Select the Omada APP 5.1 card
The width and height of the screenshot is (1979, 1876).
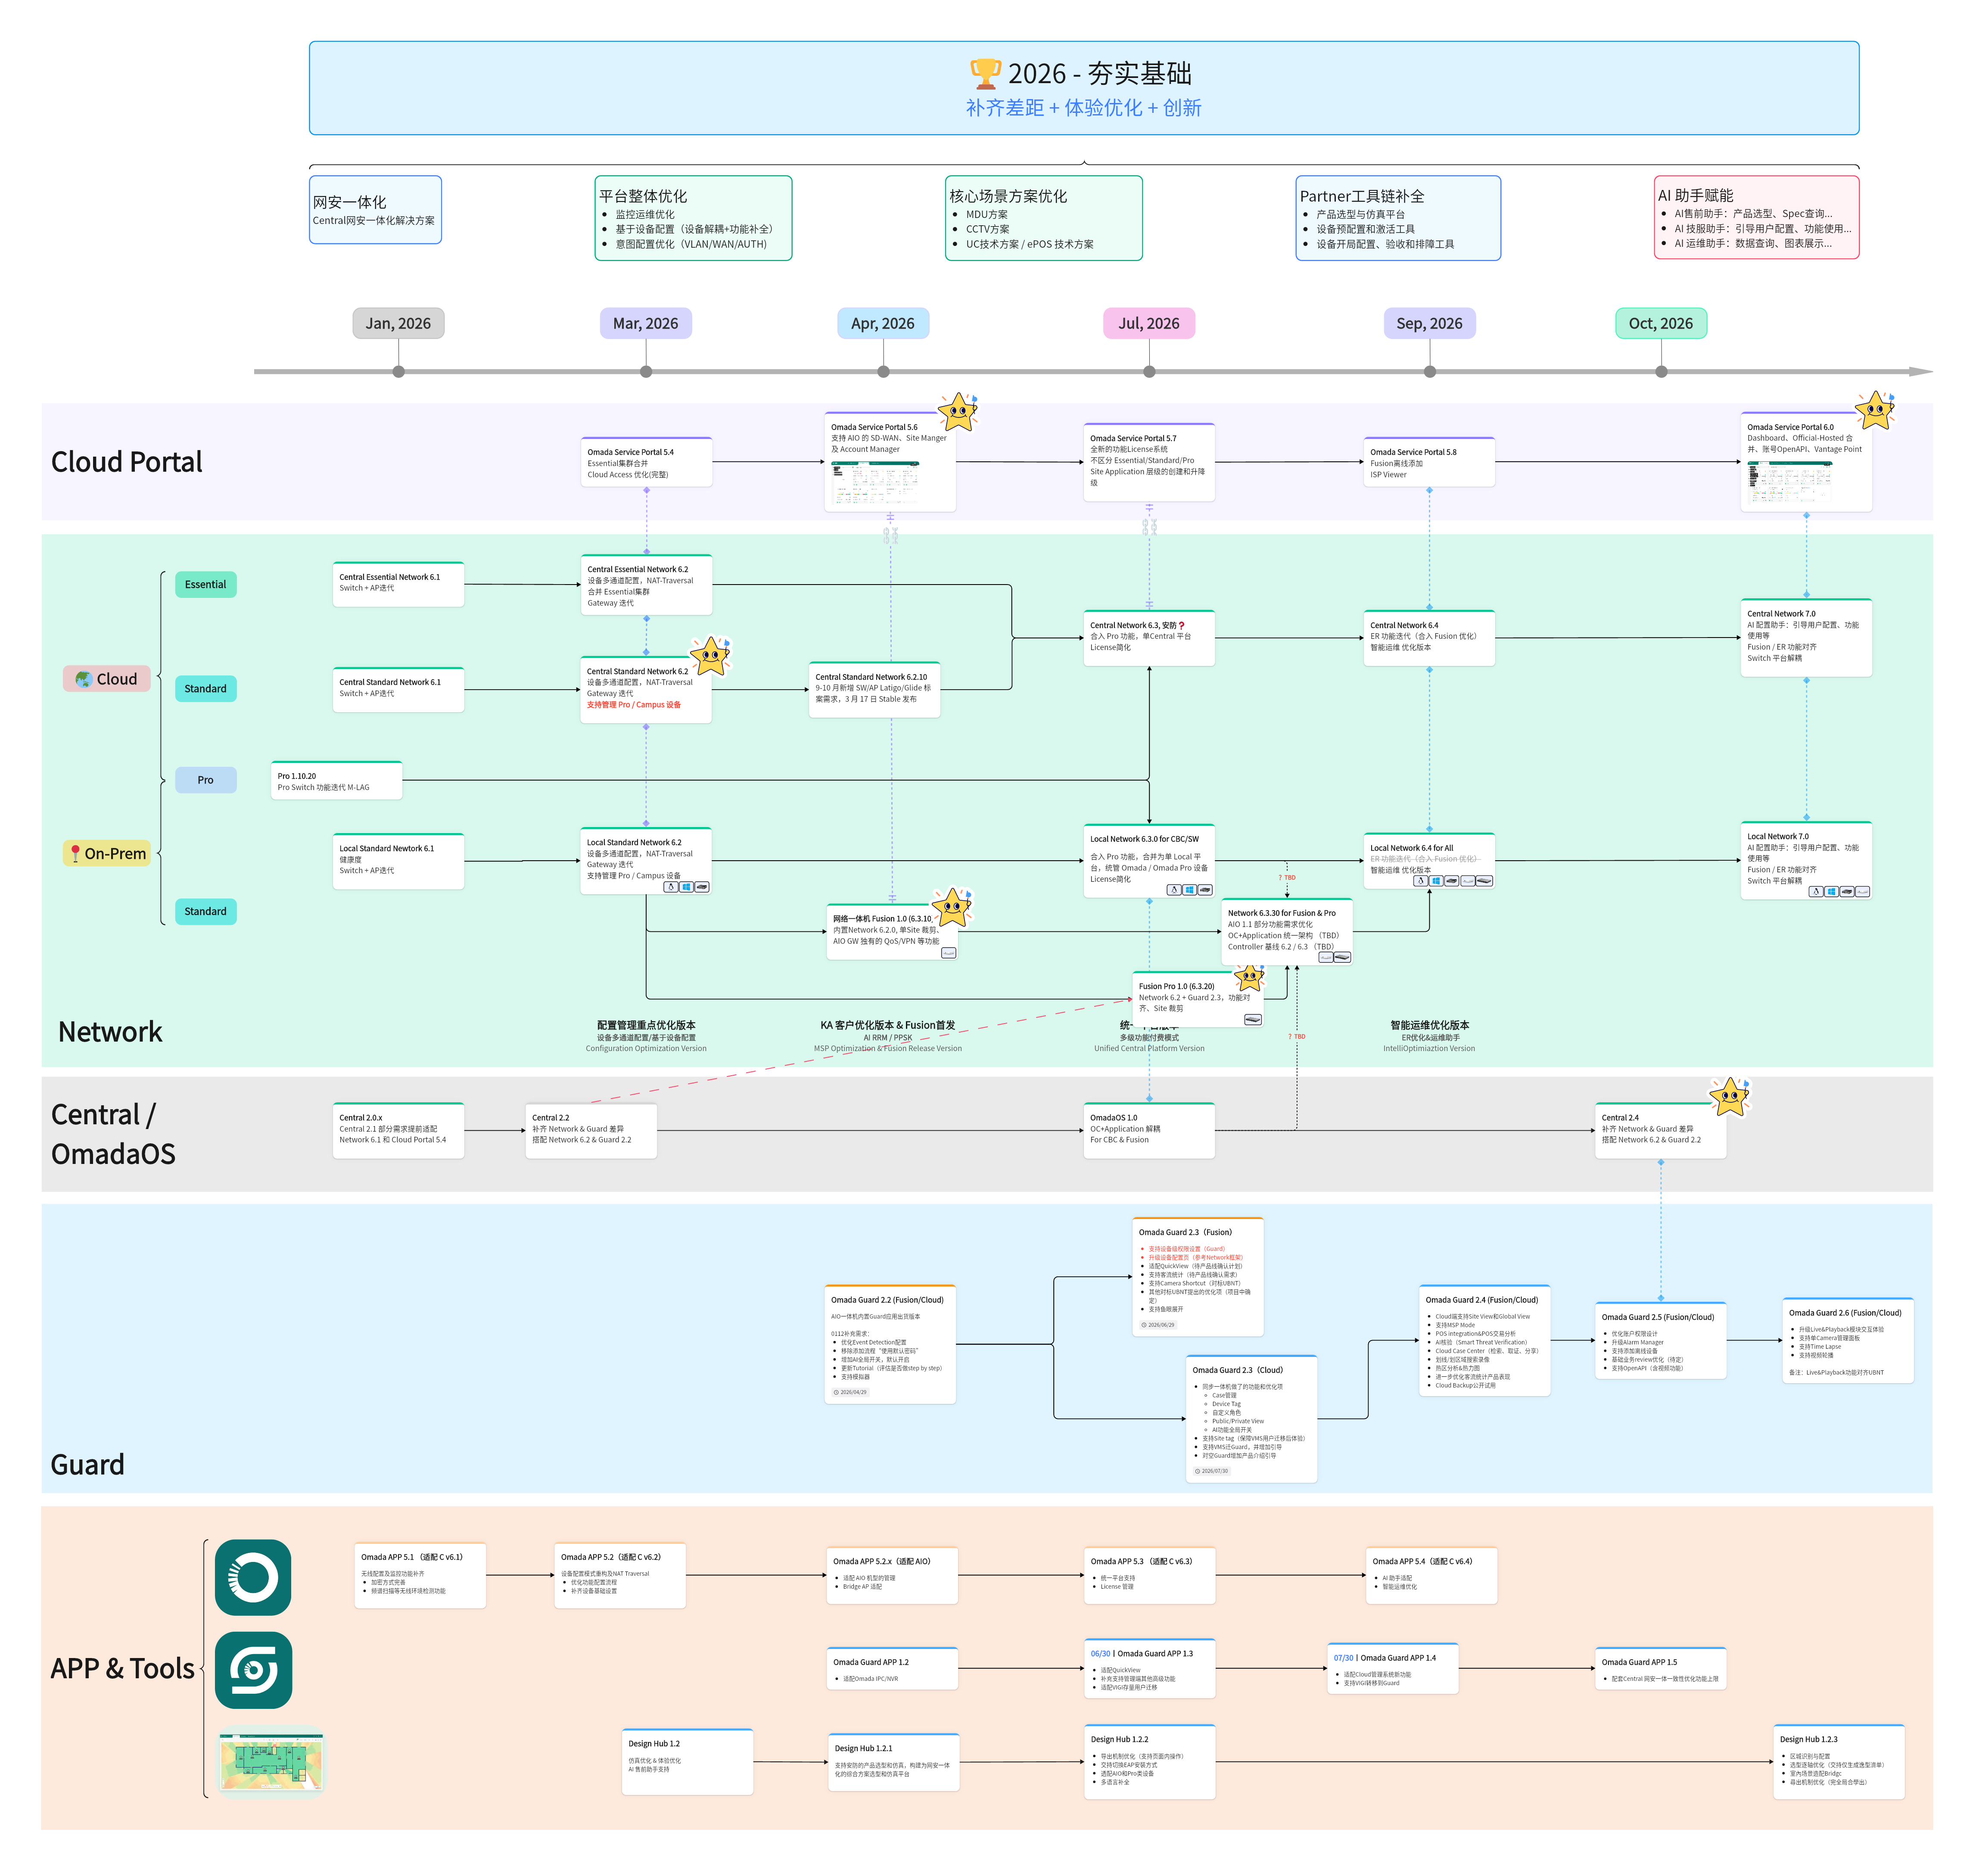(x=420, y=1575)
